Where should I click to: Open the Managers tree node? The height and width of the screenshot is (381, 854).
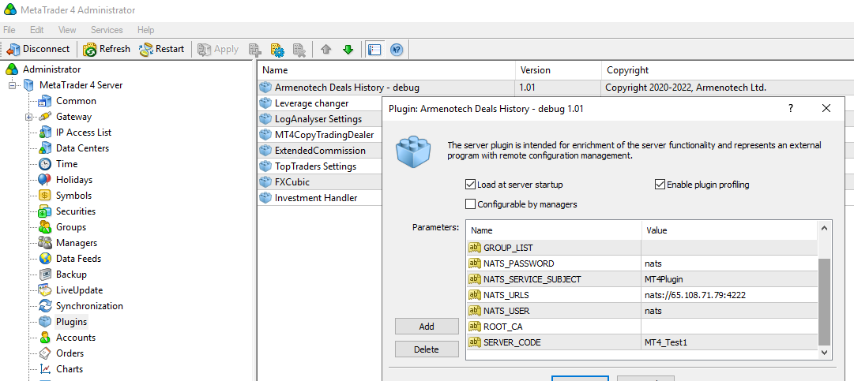pos(77,243)
